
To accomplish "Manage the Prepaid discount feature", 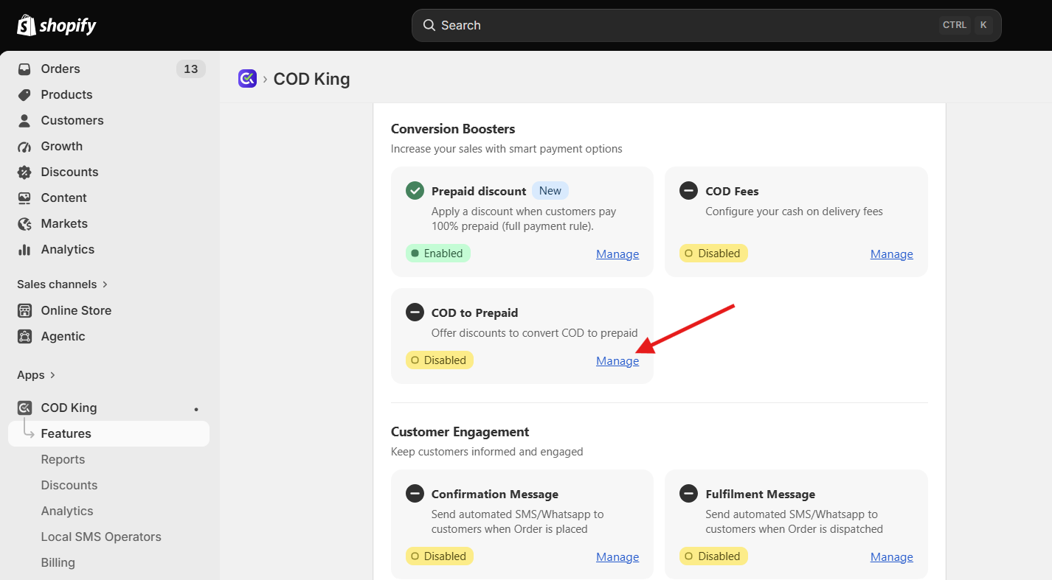I will tap(617, 254).
